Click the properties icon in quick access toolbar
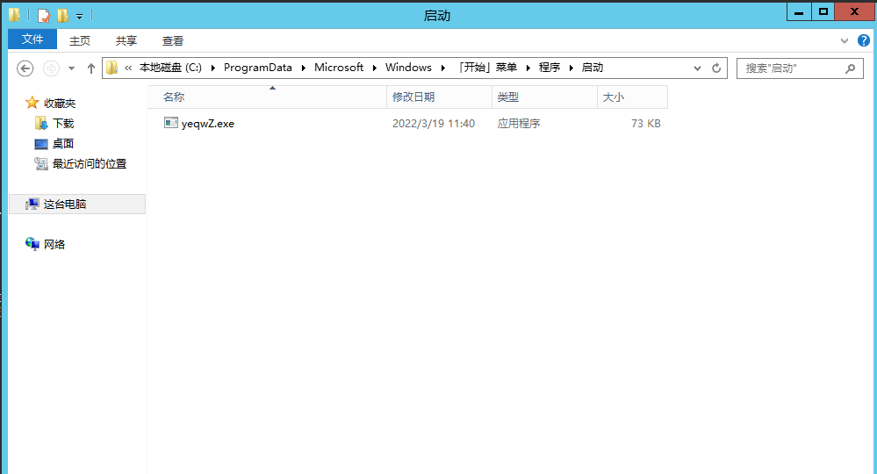The image size is (877, 474). click(44, 16)
